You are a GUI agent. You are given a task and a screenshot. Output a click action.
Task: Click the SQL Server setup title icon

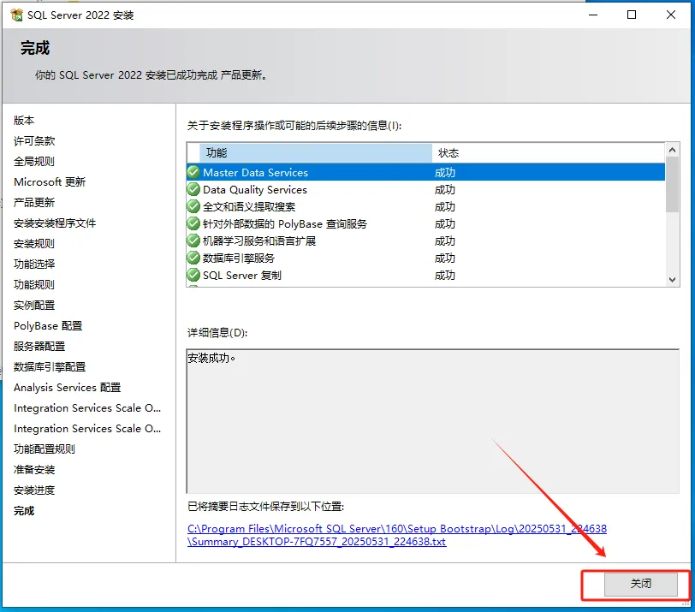[17, 15]
